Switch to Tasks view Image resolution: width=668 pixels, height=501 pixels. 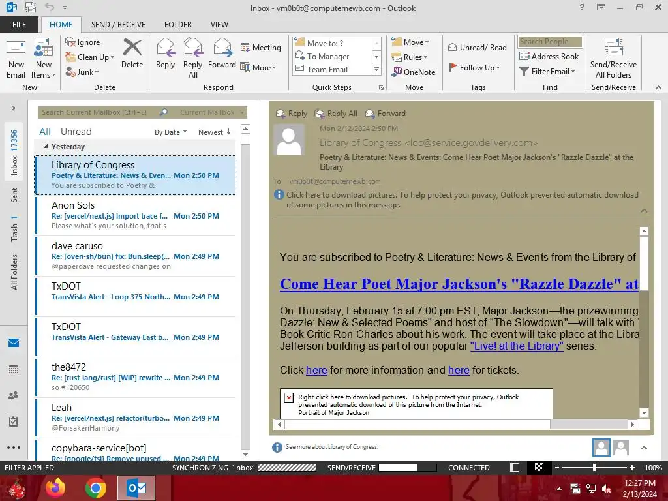(14, 421)
